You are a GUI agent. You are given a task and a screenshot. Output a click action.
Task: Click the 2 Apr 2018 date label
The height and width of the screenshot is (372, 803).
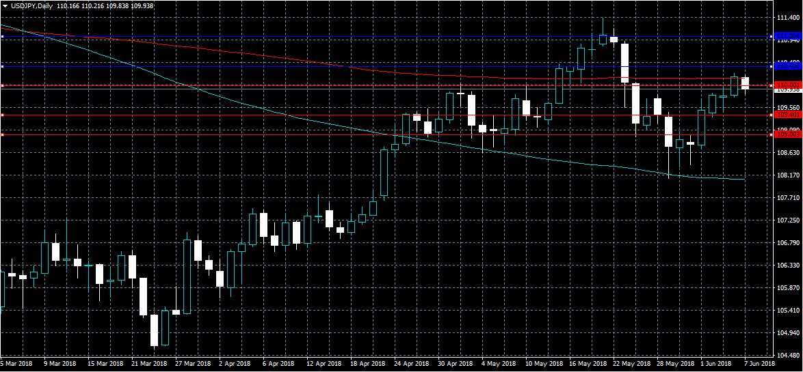click(x=235, y=363)
